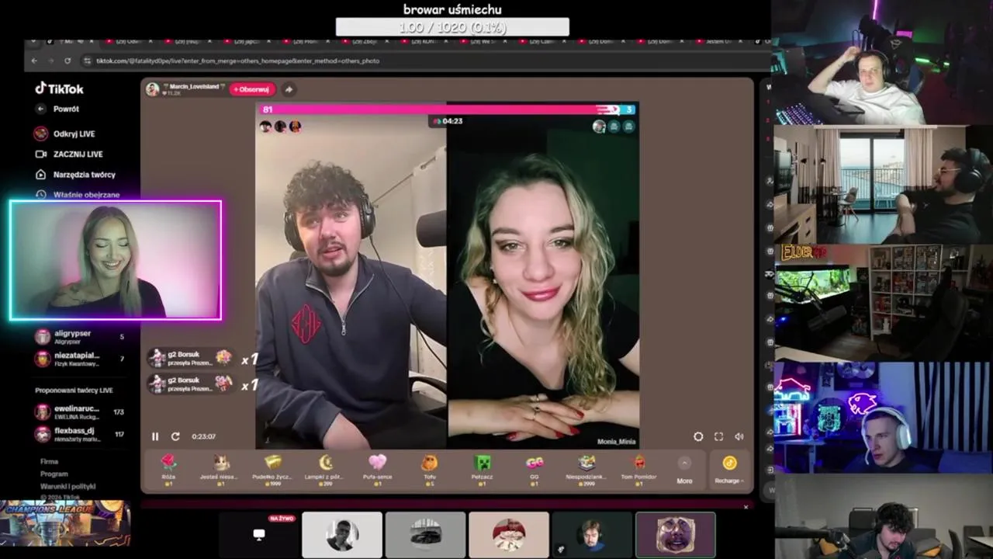This screenshot has height=559, width=993.
Task: Send the Róża rose gift
Action: [168, 470]
